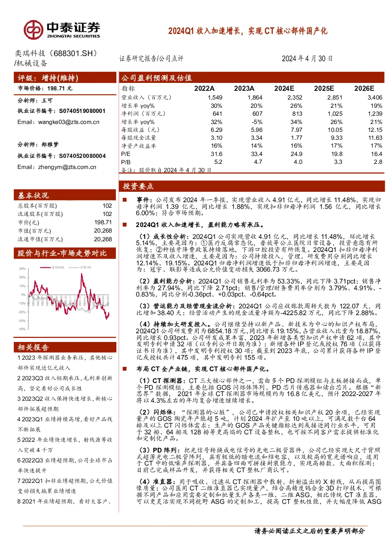Open related report 6 on 2022Q3 业绩超预期
This screenshot has height=554, width=391.
65,465
